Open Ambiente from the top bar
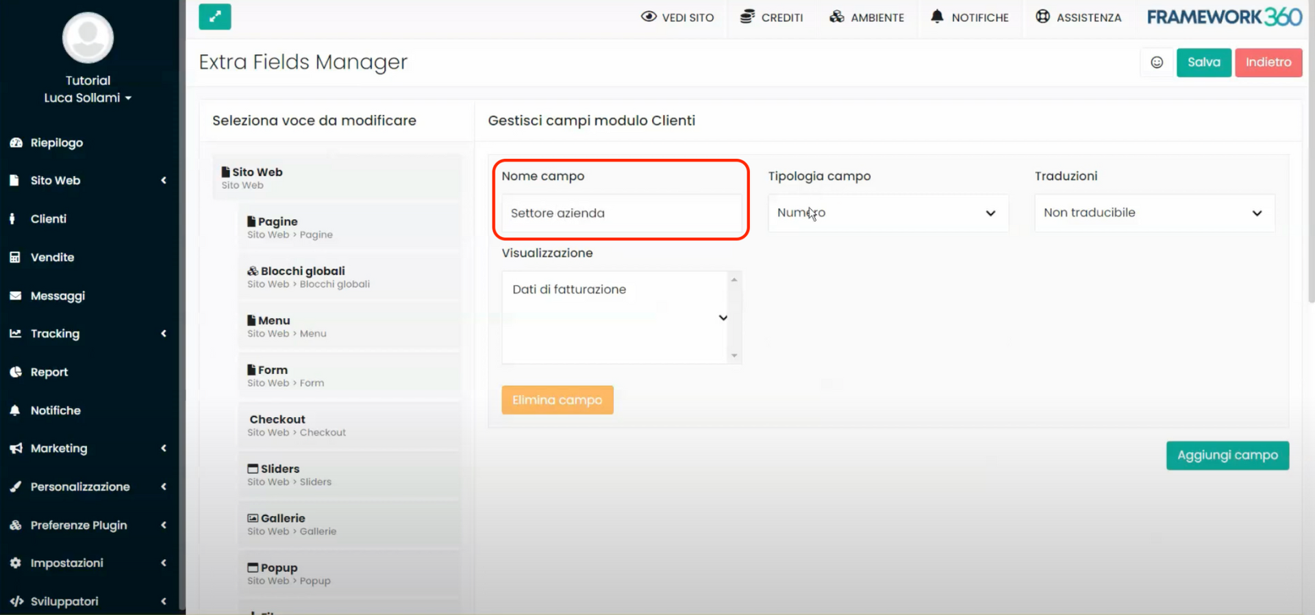The width and height of the screenshot is (1315, 615). click(x=866, y=17)
